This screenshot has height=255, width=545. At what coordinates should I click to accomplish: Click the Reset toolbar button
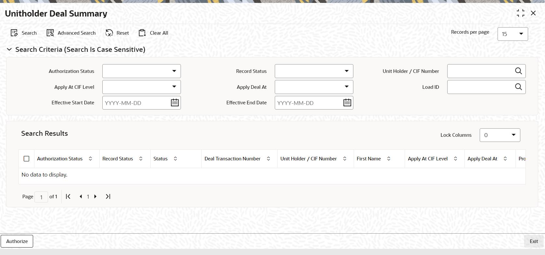(117, 33)
